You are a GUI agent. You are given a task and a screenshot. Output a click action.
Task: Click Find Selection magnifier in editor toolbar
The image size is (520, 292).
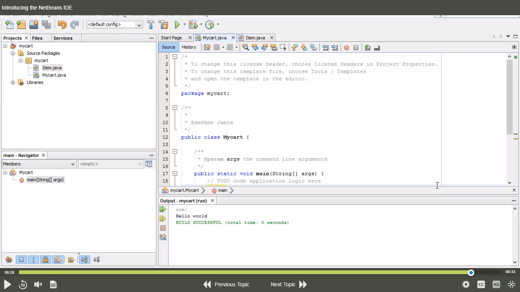click(246, 48)
